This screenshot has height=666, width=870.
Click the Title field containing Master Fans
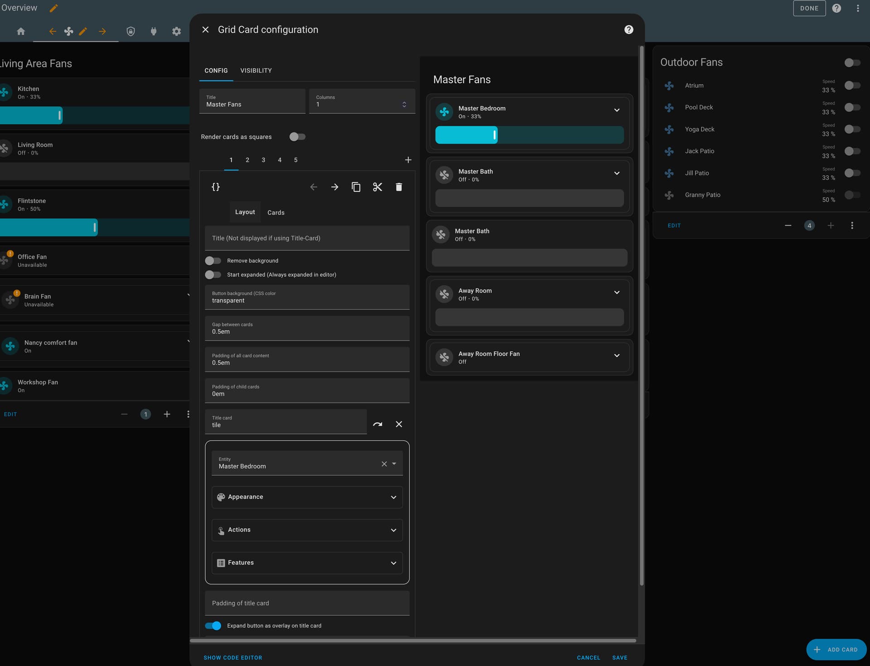click(x=252, y=104)
